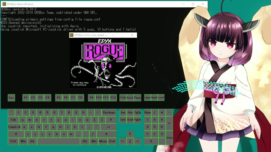
Task: Click the number row 1 key
Action: [x=18, y=113]
